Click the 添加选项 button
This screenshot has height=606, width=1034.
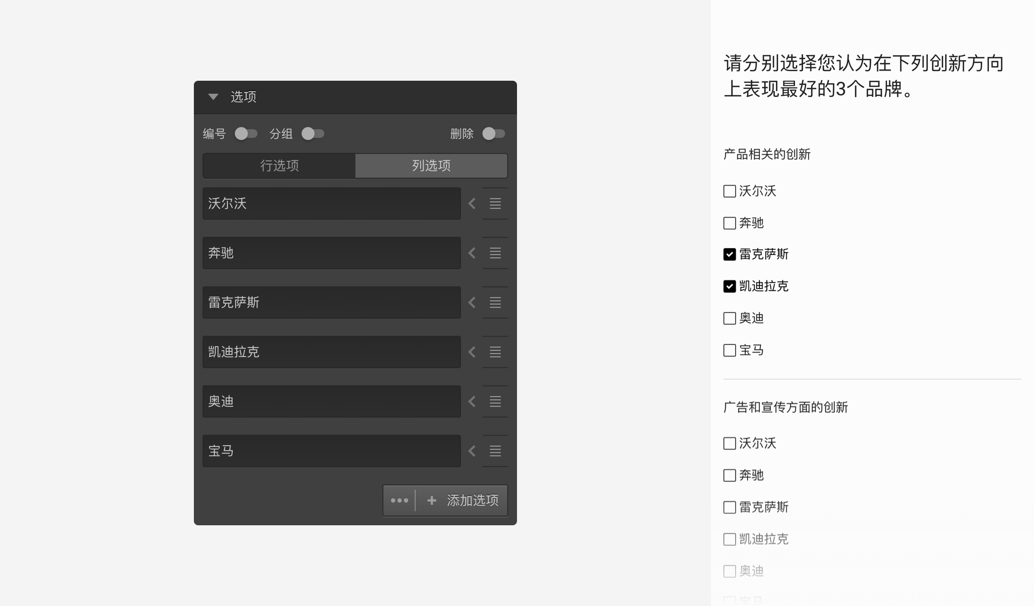pos(462,501)
